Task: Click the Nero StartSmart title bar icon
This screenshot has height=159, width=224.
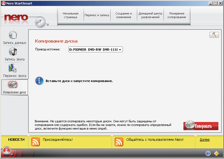Action: pos(3,3)
